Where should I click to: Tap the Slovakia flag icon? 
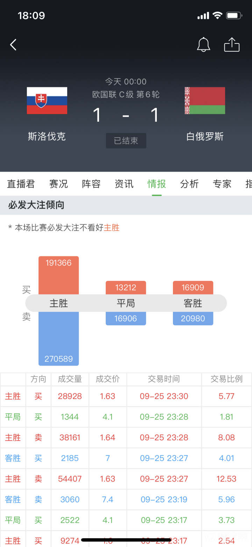[47, 100]
